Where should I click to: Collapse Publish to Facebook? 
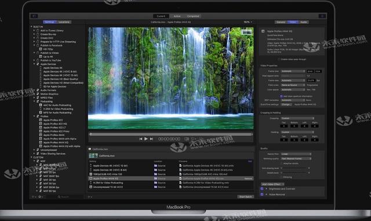click(x=34, y=45)
